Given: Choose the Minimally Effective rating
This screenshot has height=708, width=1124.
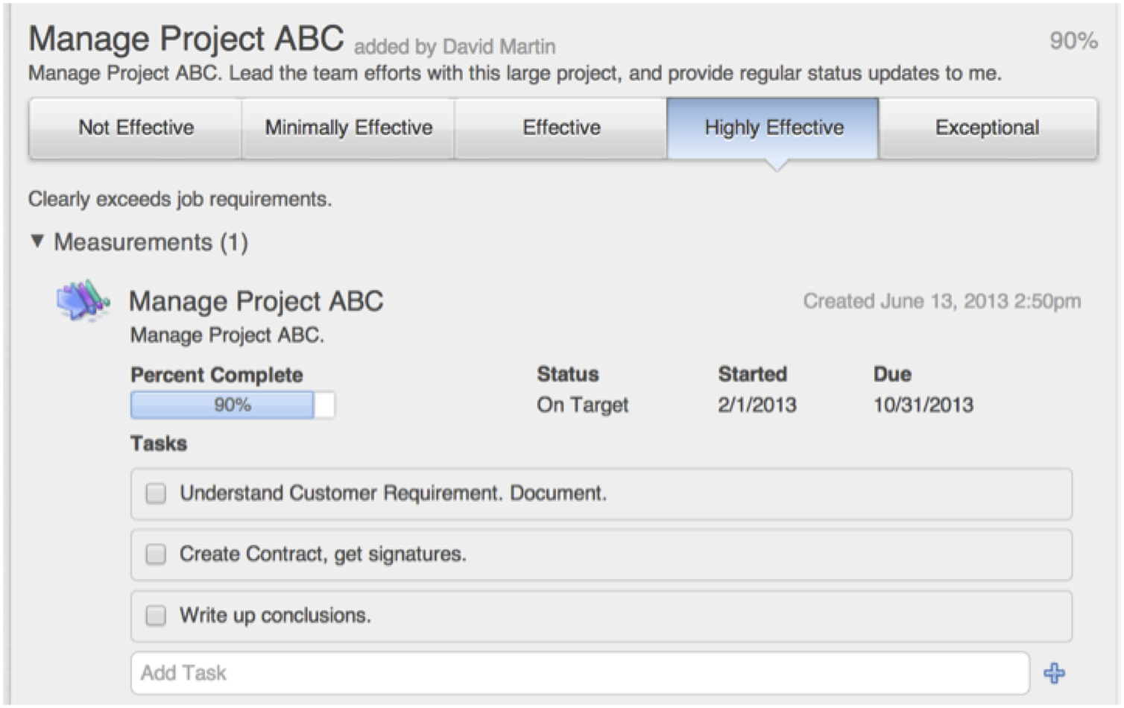Looking at the screenshot, I should [x=348, y=128].
